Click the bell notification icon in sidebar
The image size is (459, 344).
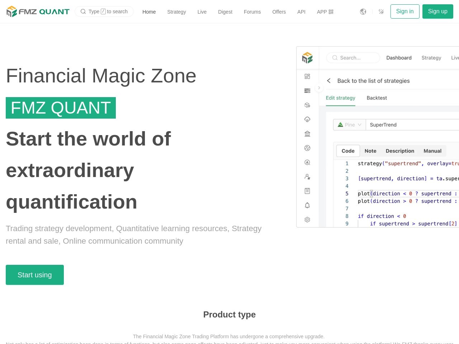307,205
